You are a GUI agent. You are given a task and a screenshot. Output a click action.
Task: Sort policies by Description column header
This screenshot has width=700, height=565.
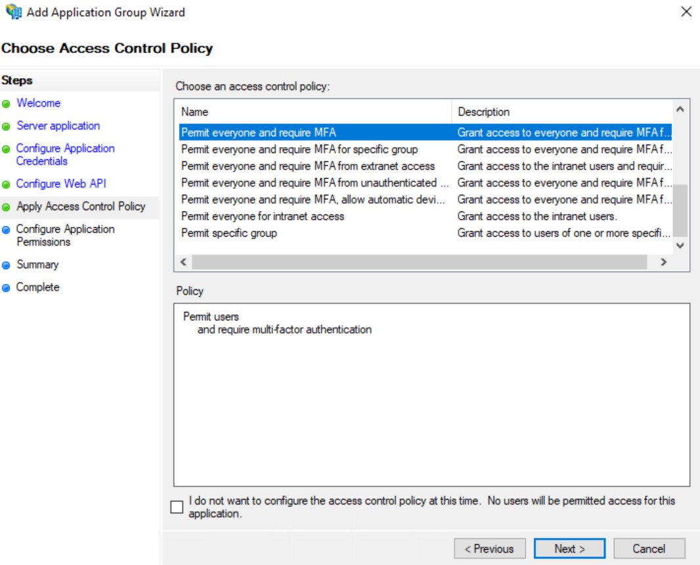(561, 112)
